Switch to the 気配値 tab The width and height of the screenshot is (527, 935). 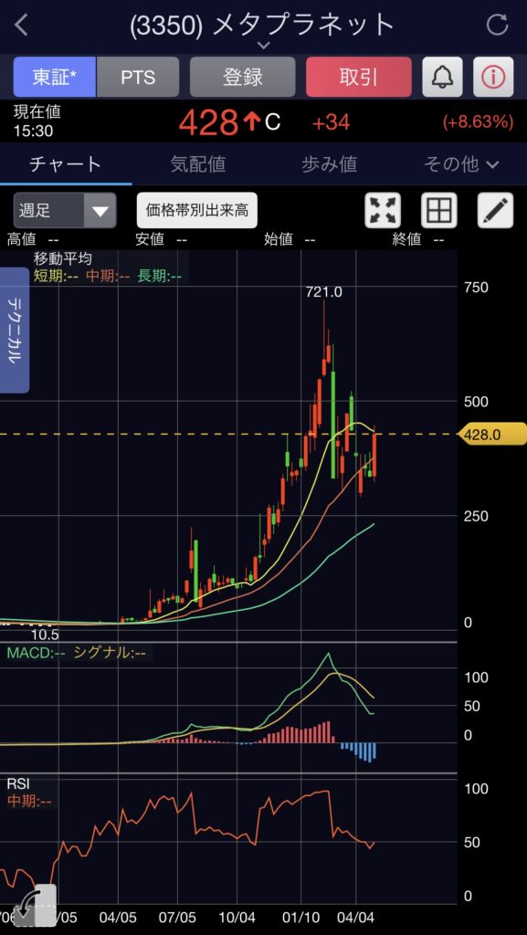[x=198, y=164]
